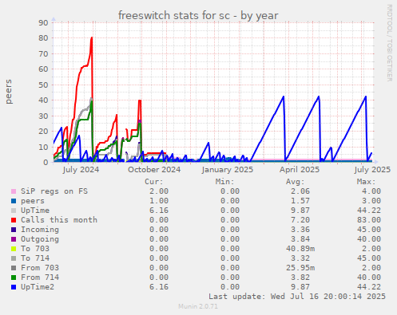
Task: Click SiP regs on FS average 2.06
Action: pyautogui.click(x=300, y=191)
